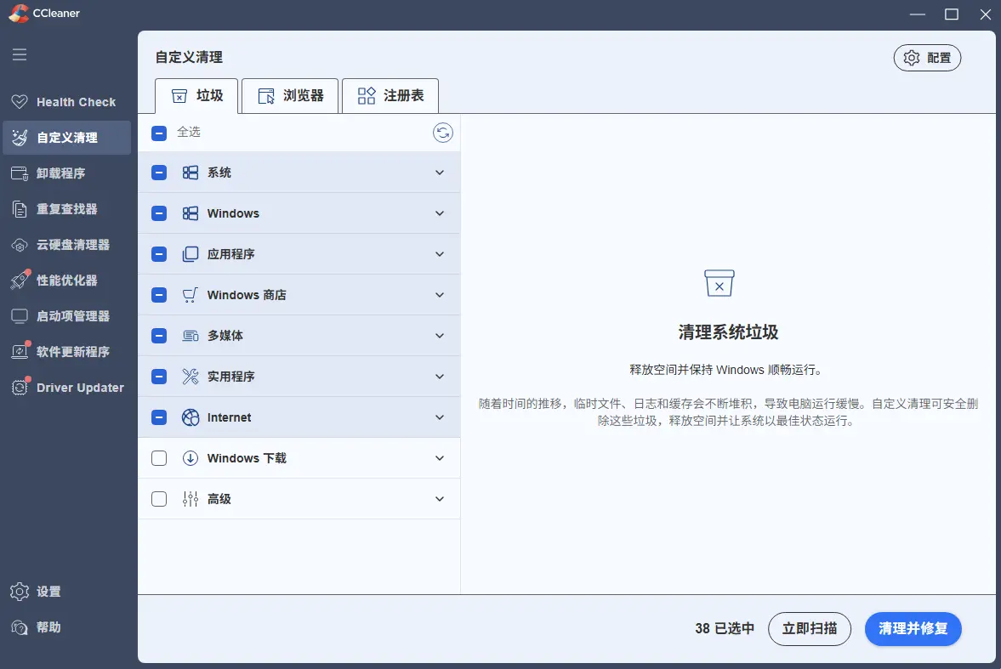1001x669 pixels.
Task: Toggle the 多媒体 checkbox
Action: point(159,336)
